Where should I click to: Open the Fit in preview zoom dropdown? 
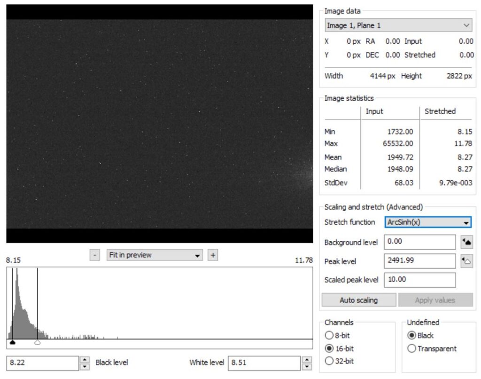(x=155, y=255)
